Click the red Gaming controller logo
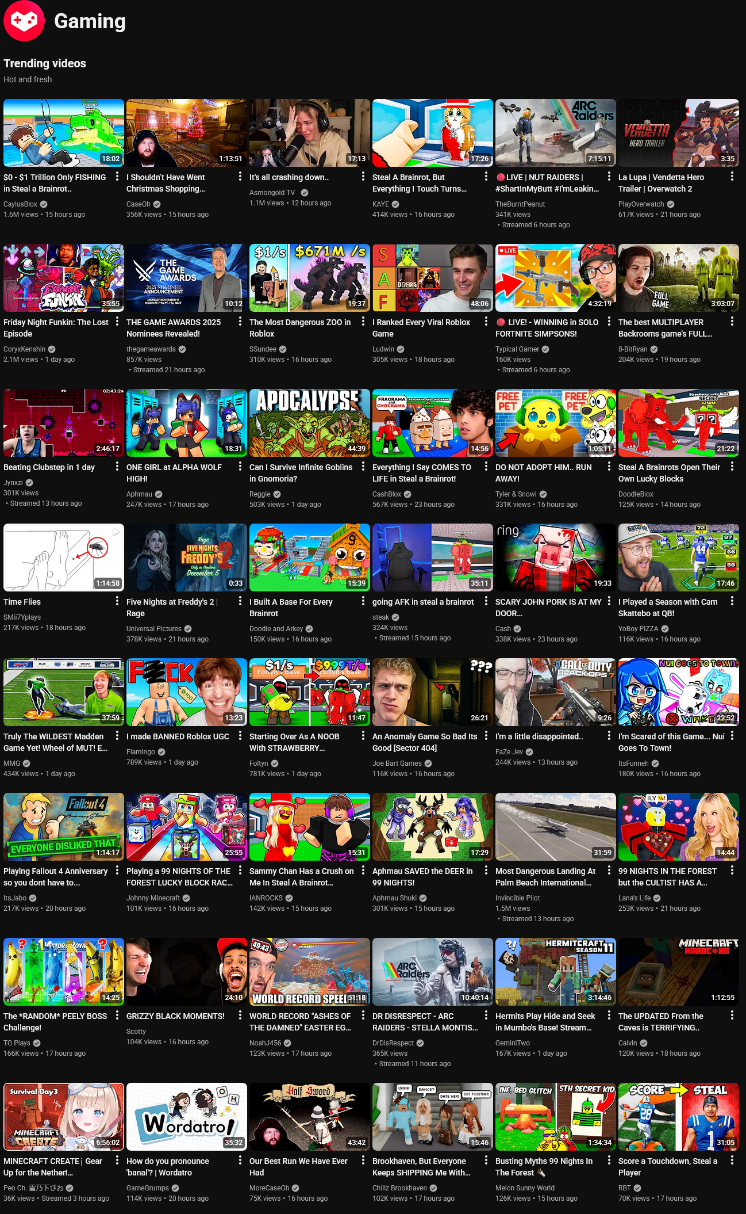 pos(24,21)
